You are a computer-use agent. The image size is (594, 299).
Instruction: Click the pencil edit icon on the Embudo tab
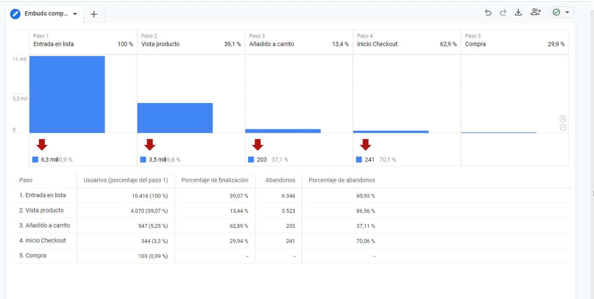15,13
